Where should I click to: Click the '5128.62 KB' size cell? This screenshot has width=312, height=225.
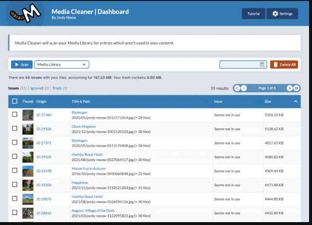pos(274,129)
